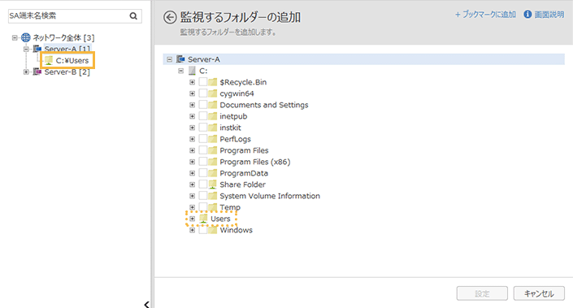Expand the Program Files folder node

click(192, 150)
